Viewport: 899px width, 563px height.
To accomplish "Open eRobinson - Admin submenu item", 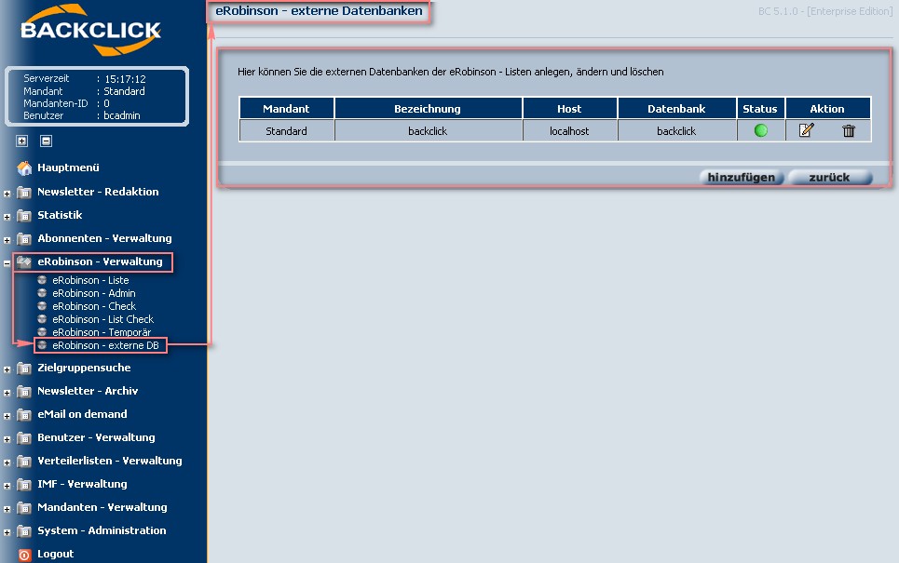I will coord(94,293).
